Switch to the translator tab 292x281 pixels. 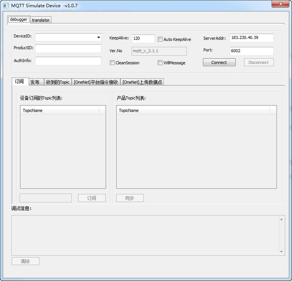point(41,20)
